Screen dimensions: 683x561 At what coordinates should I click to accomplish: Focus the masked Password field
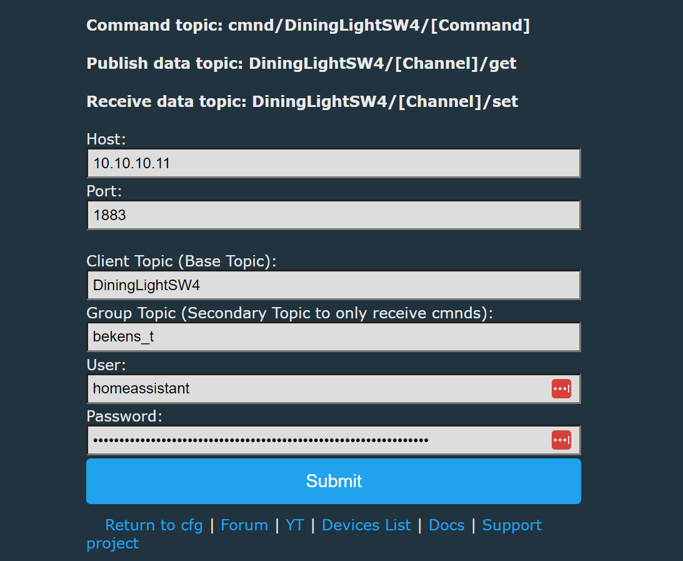pyautogui.click(x=334, y=440)
